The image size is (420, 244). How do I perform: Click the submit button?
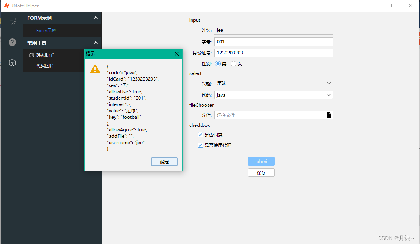261,162
